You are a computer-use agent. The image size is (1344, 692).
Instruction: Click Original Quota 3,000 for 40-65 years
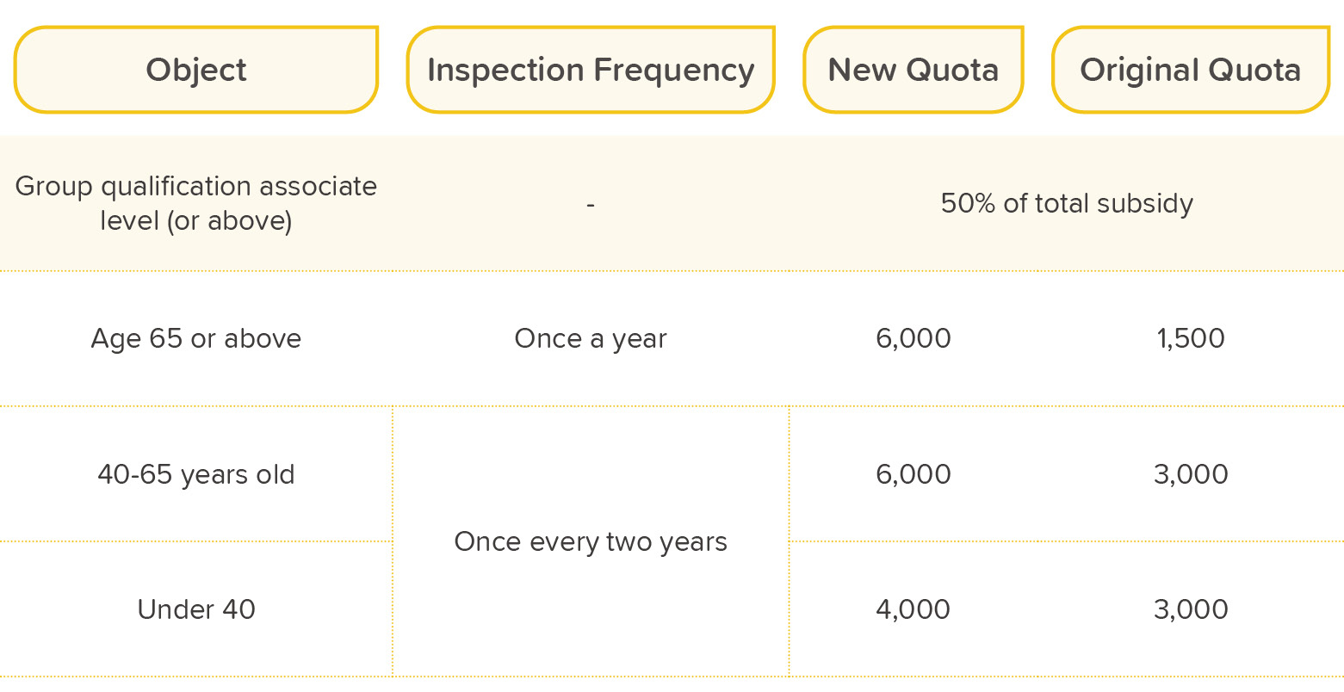pos(1191,474)
